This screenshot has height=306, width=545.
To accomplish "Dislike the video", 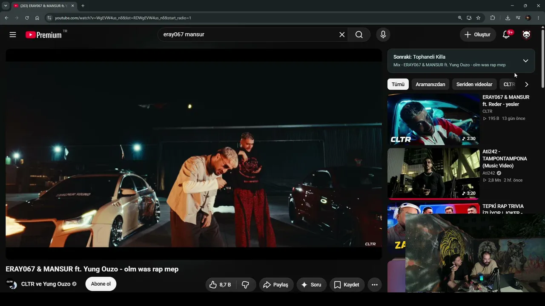I will [x=246, y=285].
